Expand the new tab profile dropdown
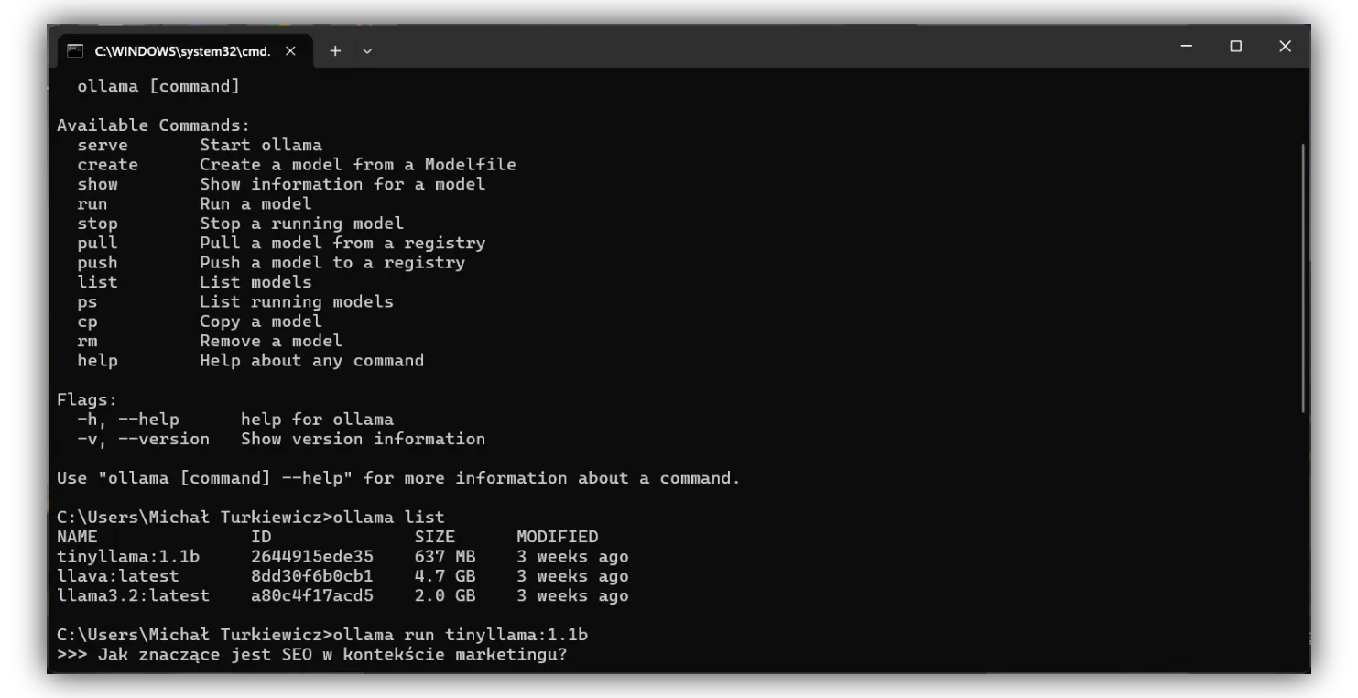The image size is (1358, 698). [367, 52]
